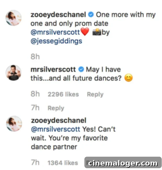The image size is (162, 170).
Task: Click the 8h timestamp under the top caption
Action: click(35, 57)
